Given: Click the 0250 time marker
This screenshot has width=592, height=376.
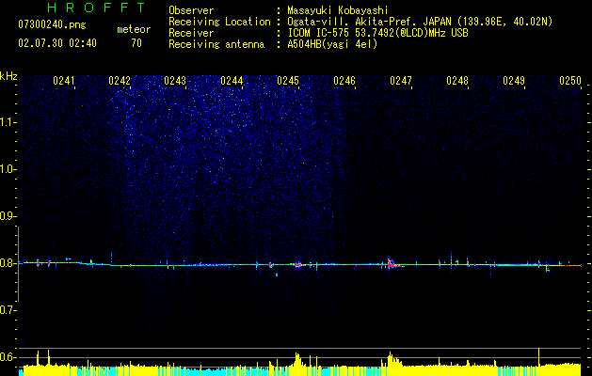Looking at the screenshot, I should point(570,81).
